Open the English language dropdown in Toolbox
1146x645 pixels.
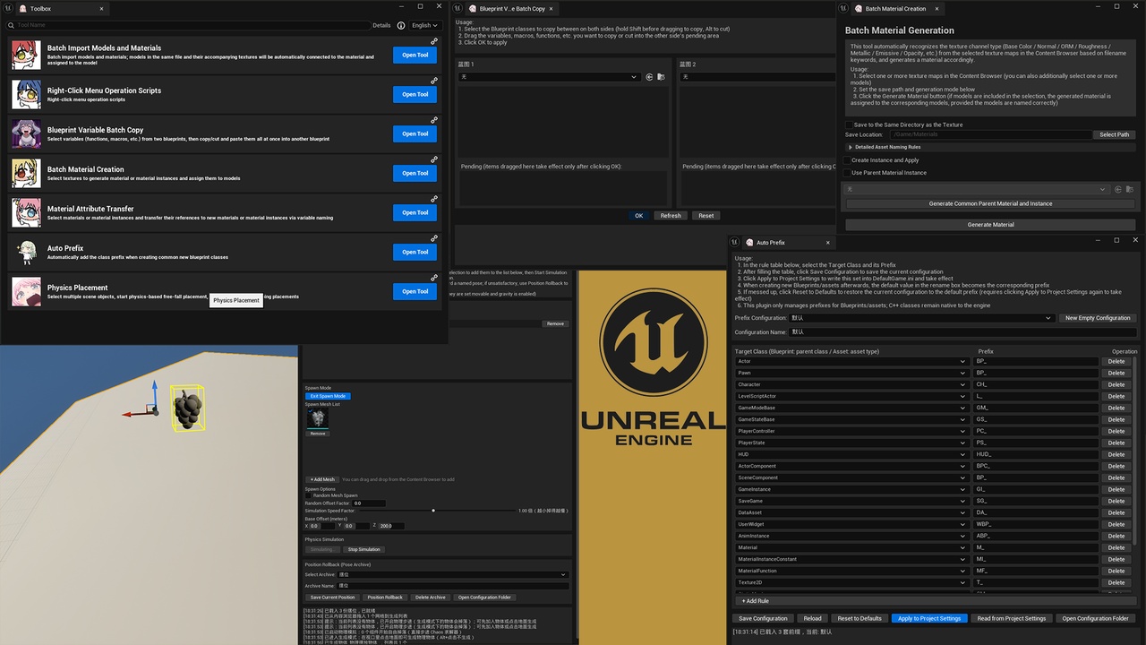point(424,26)
